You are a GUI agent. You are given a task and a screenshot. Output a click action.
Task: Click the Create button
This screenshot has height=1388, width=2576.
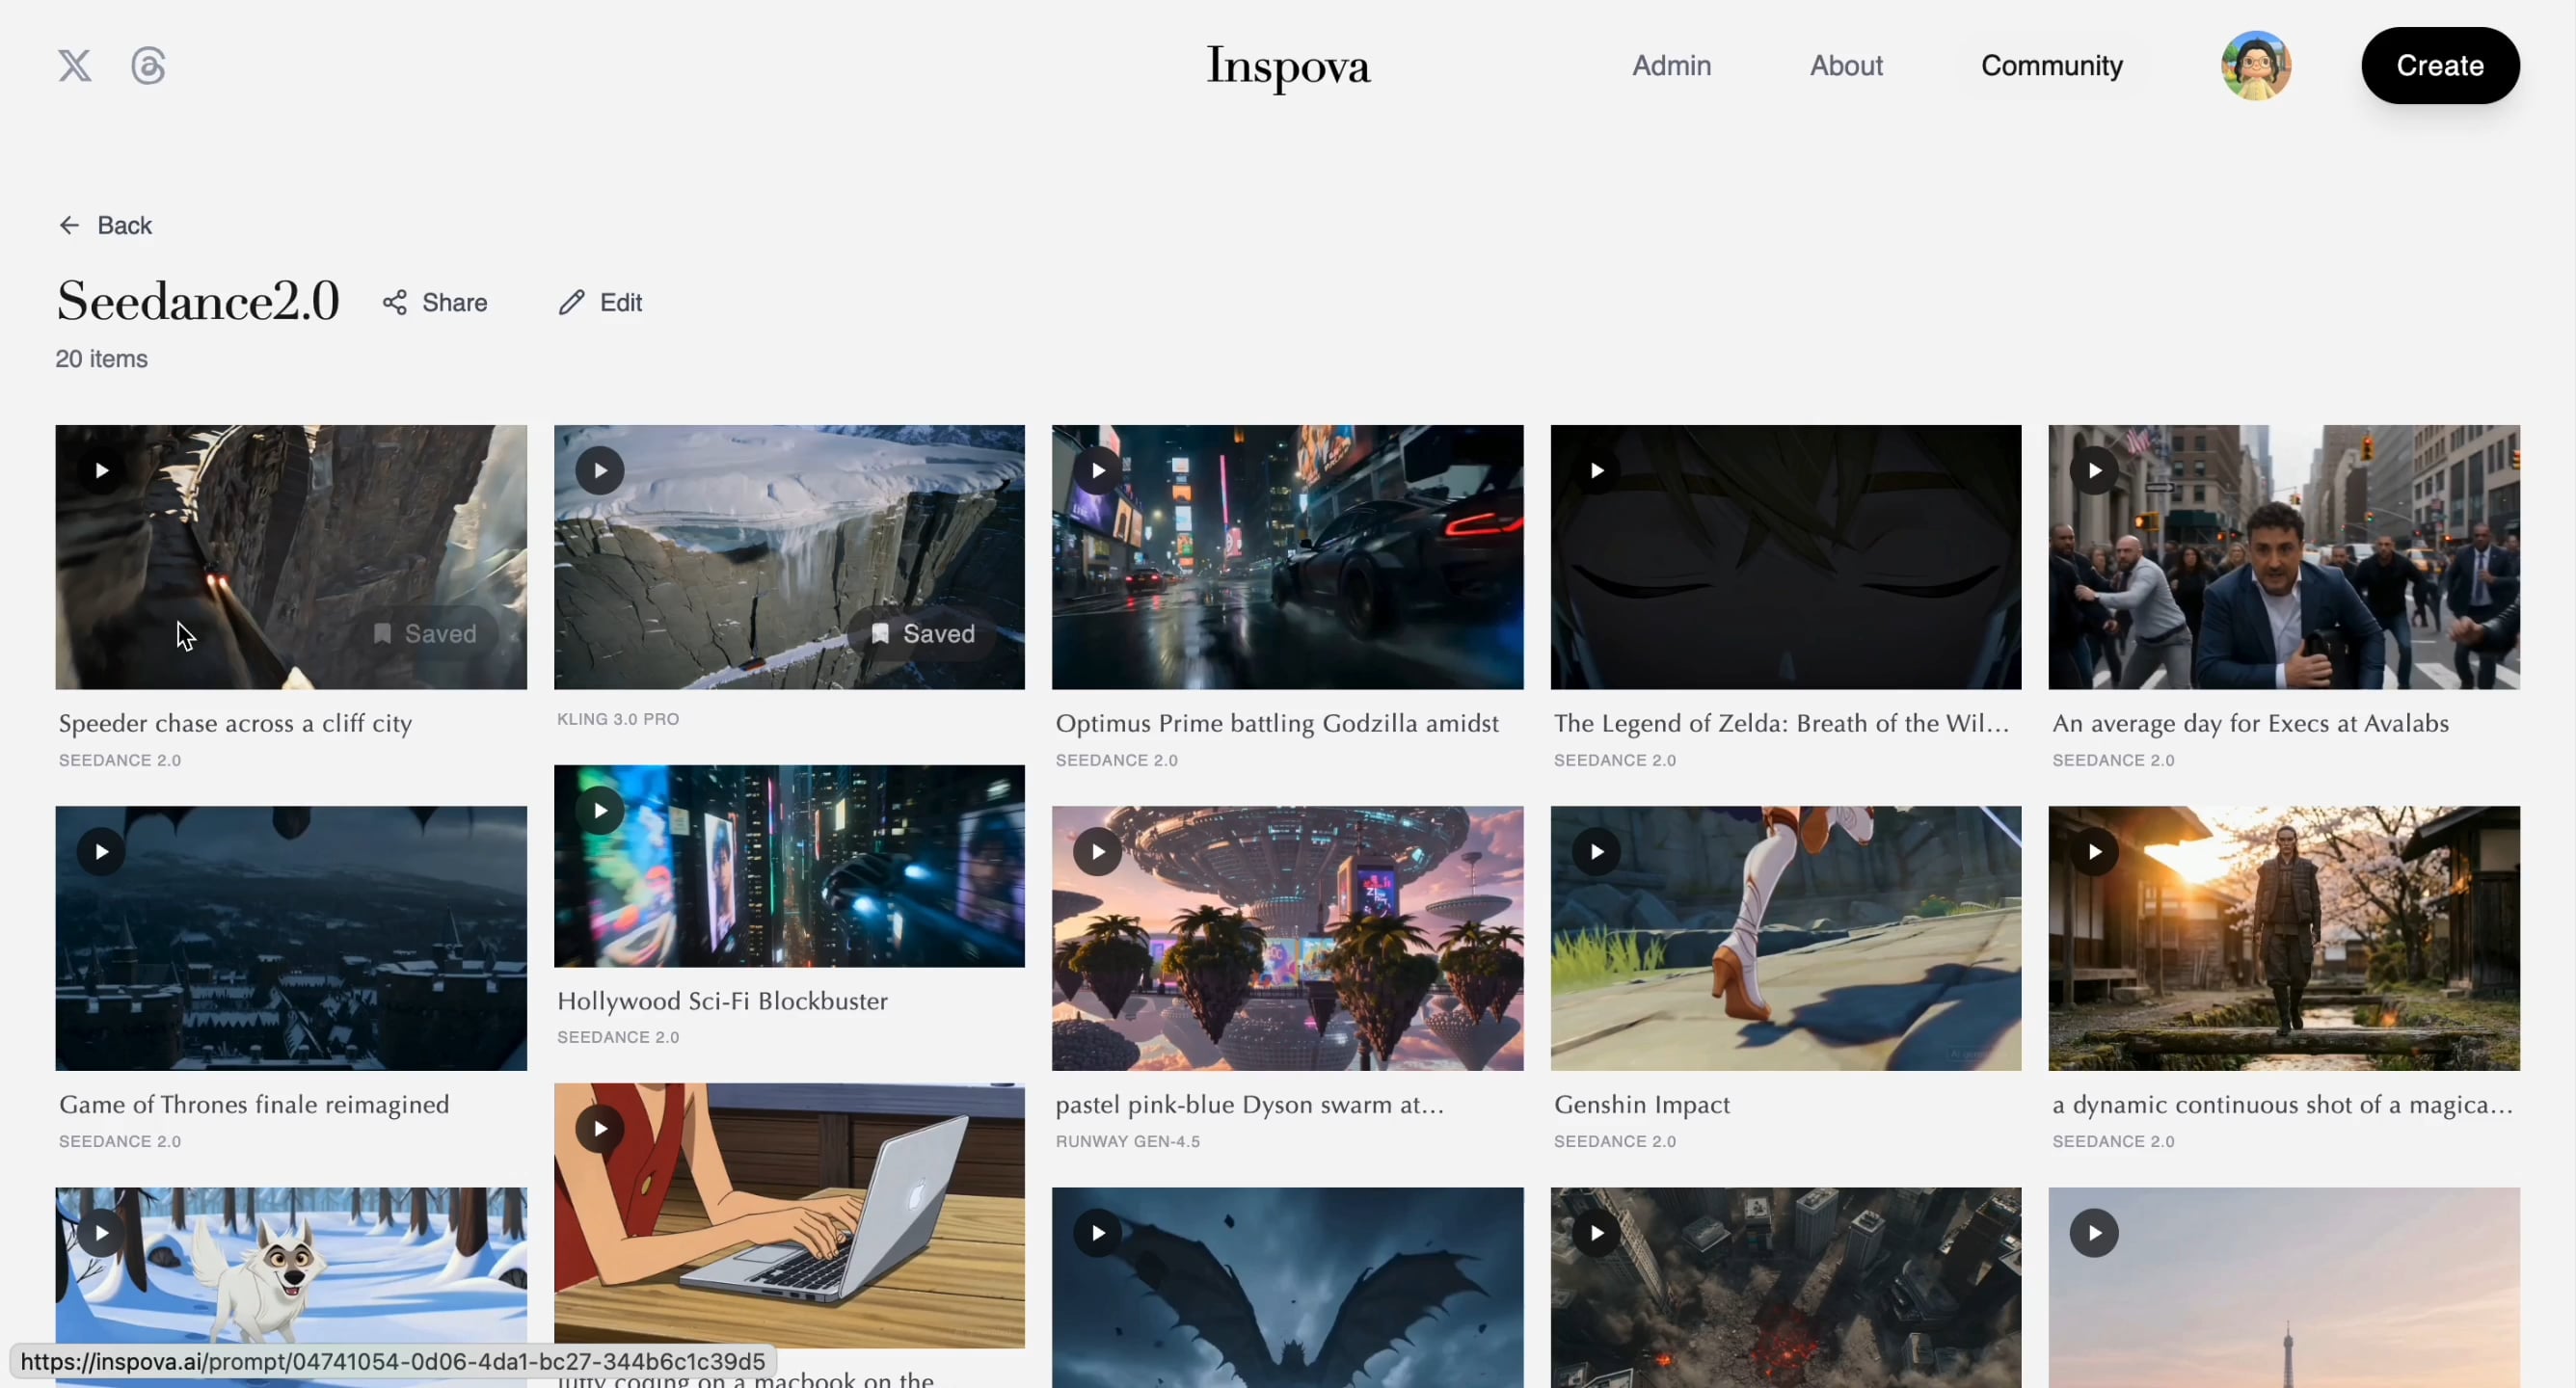(2440, 65)
